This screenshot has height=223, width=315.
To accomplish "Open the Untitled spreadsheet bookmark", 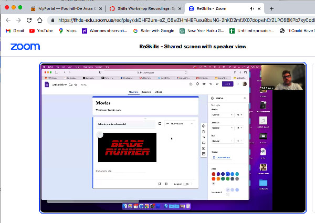I will tap(251, 31).
